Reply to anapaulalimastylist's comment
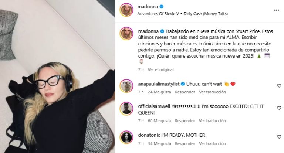The height and width of the screenshot is (153, 284). (x=185, y=92)
